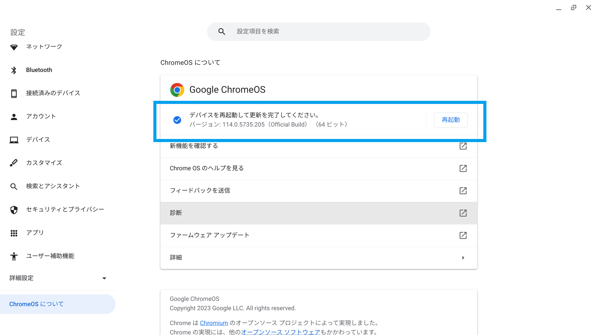The width and height of the screenshot is (596, 335).
Task: Click the connected devices phone icon
Action: pyautogui.click(x=14, y=93)
